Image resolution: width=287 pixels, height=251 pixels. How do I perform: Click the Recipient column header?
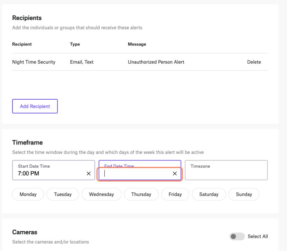[22, 44]
